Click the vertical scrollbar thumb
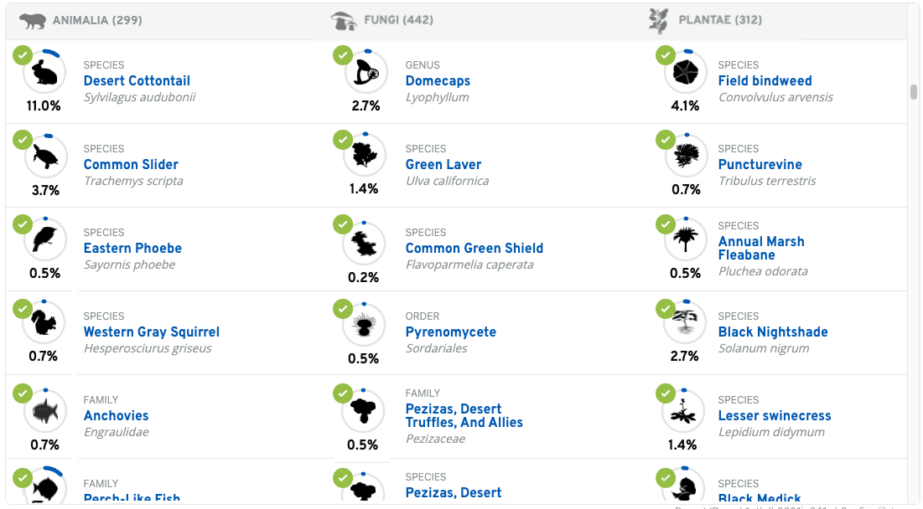The width and height of the screenshot is (923, 509). pos(914,92)
